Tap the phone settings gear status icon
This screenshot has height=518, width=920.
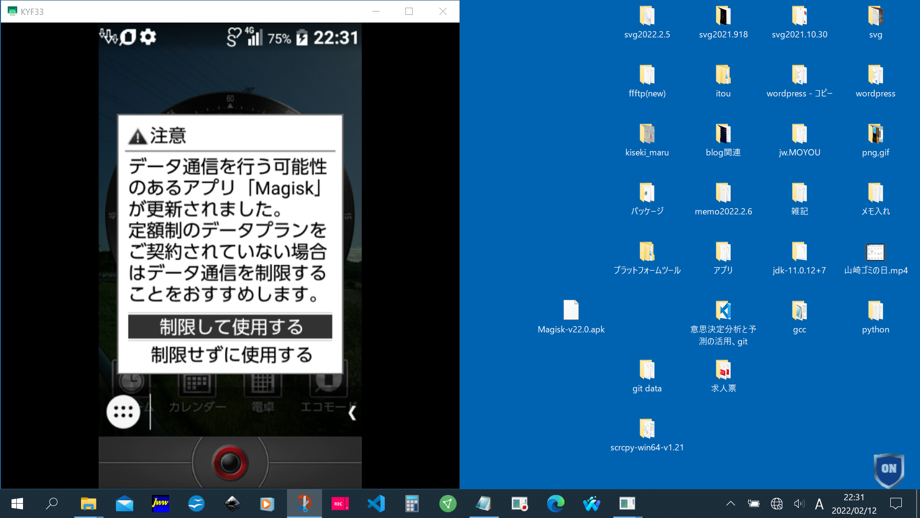[148, 37]
